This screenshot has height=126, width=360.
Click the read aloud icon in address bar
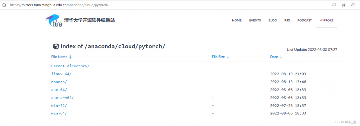tap(352, 5)
